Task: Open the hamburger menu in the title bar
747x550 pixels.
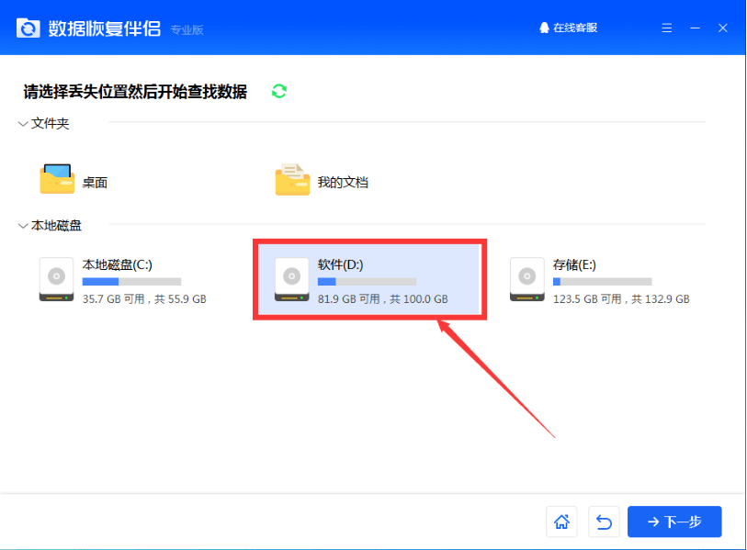Action: [665, 28]
